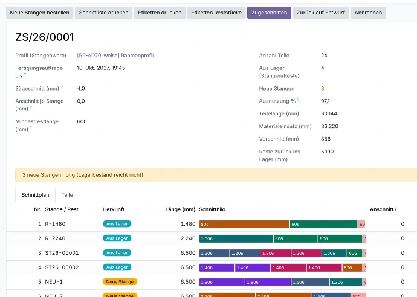417x297 pixels.
Task: Click Verschnitt value 886
Action: pyautogui.click(x=326, y=139)
